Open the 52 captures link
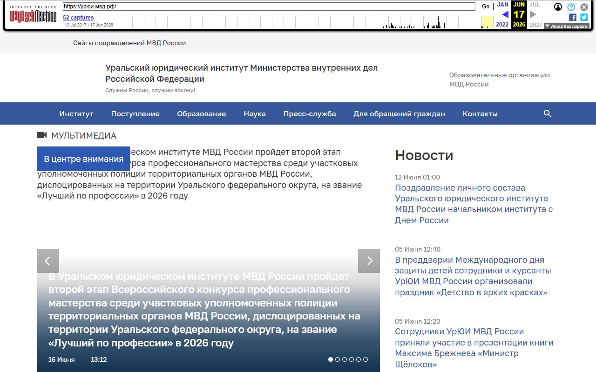This screenshot has height=372, width=596. pos(78,18)
